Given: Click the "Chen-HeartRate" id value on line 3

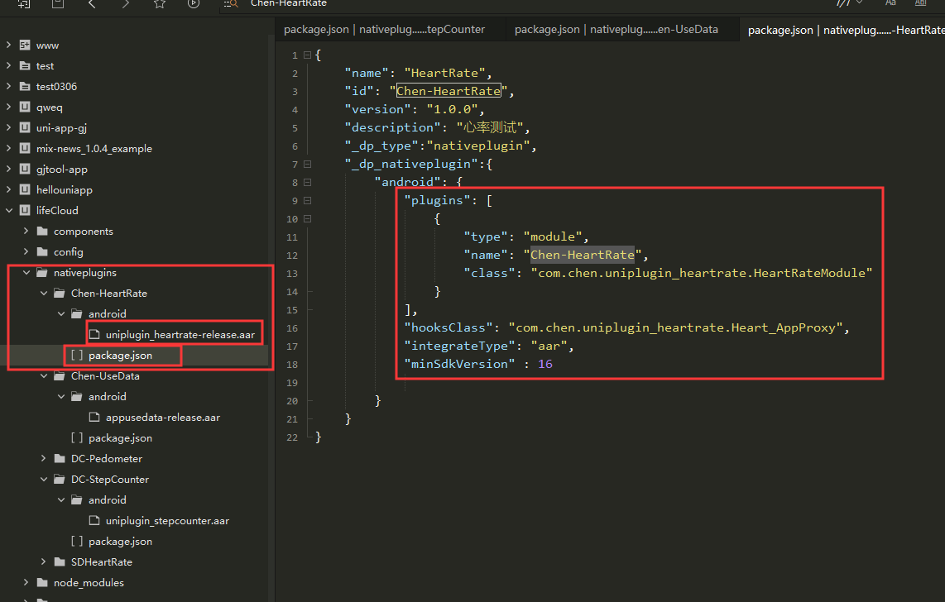Looking at the screenshot, I should click(x=449, y=91).
